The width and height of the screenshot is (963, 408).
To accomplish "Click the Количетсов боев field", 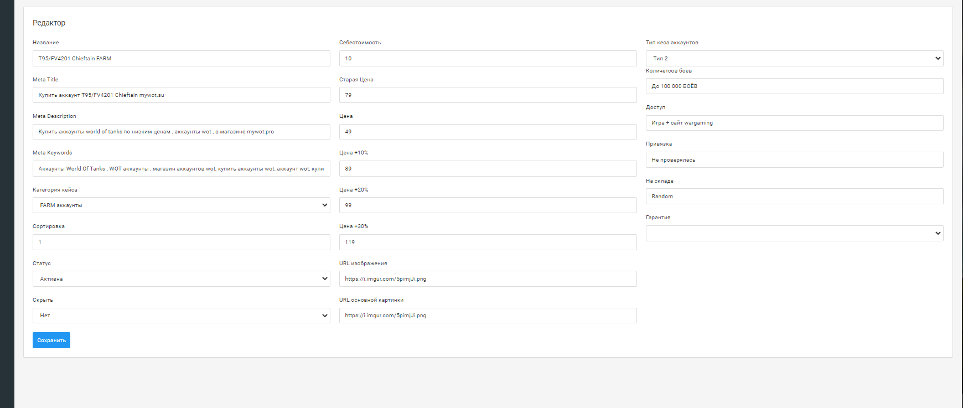I will click(794, 86).
